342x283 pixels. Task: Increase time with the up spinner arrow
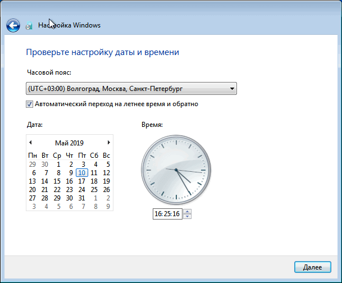(188, 211)
